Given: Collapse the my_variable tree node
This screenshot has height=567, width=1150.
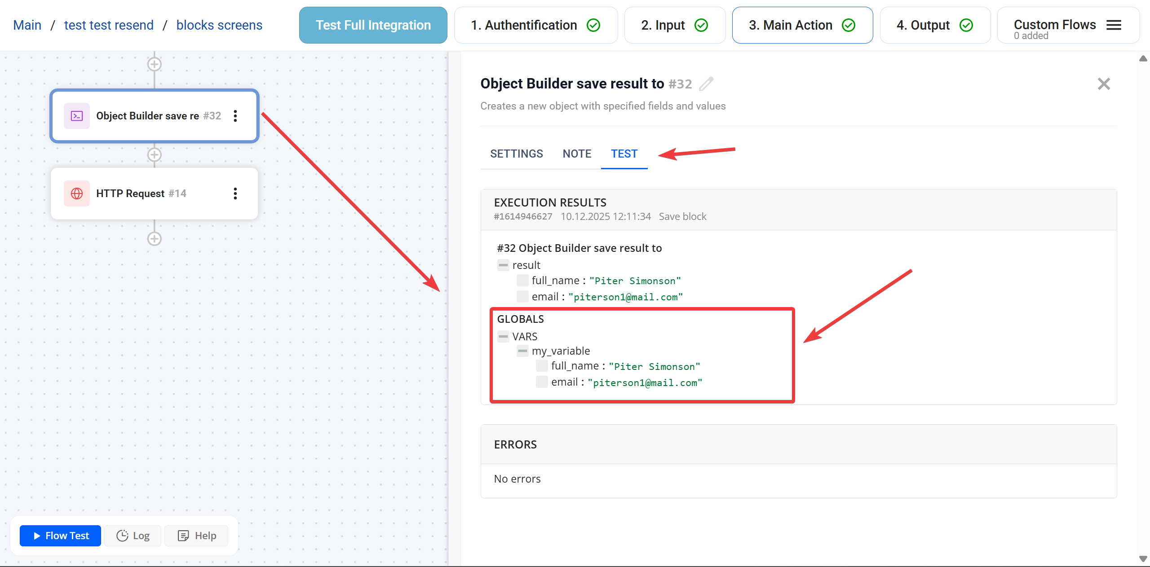Looking at the screenshot, I should click(x=522, y=351).
